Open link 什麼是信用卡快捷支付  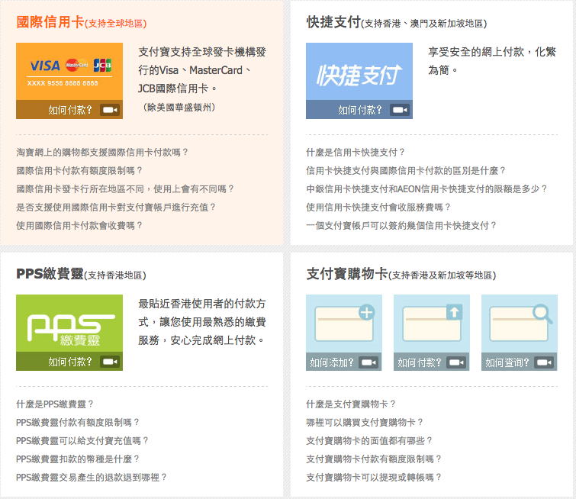coord(356,152)
